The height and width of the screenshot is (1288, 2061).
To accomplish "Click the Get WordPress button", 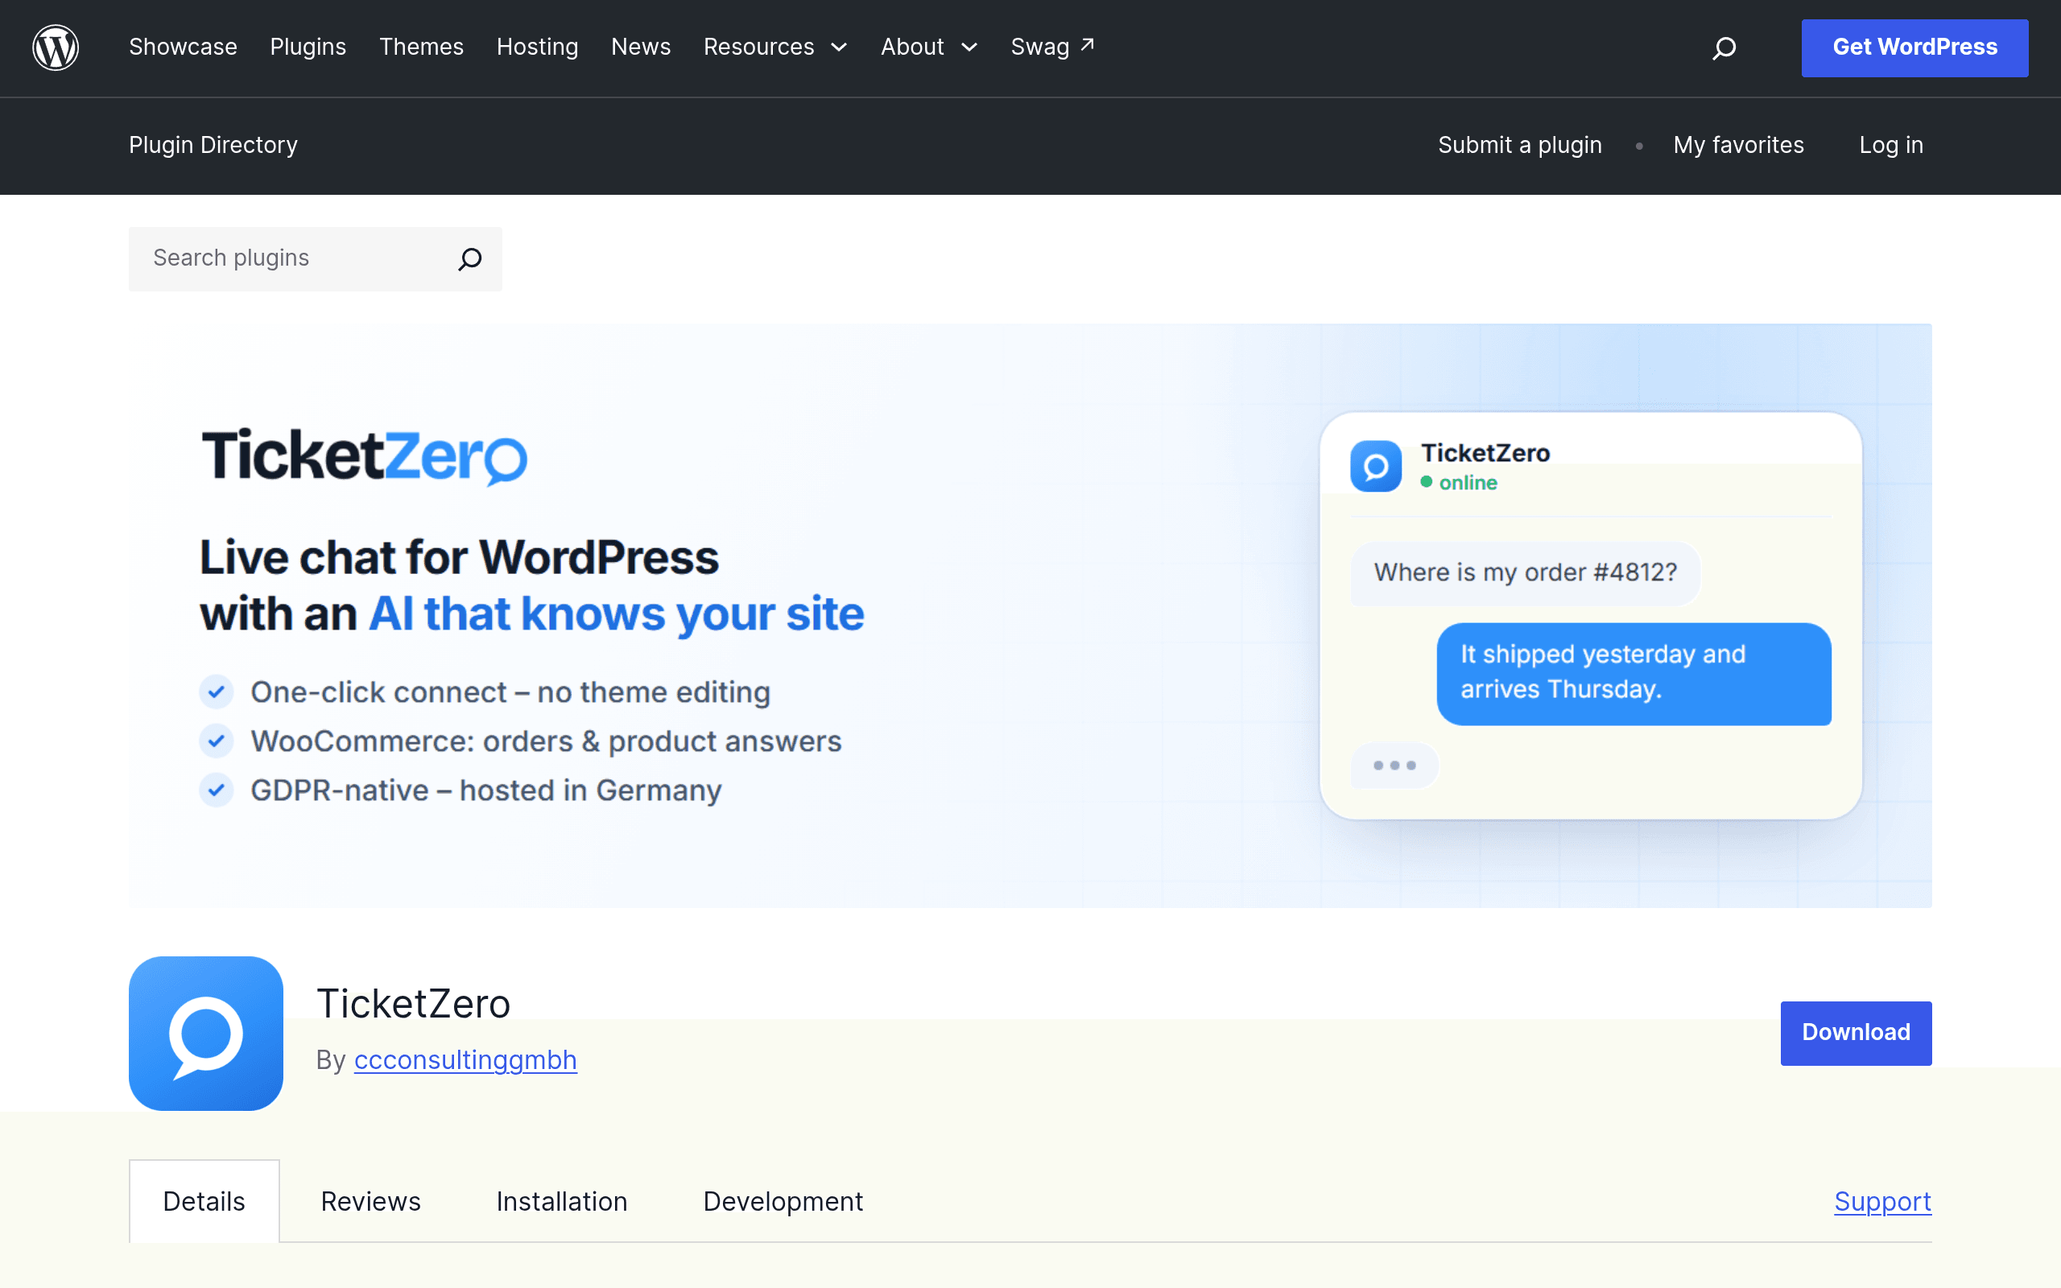I will (x=1914, y=47).
